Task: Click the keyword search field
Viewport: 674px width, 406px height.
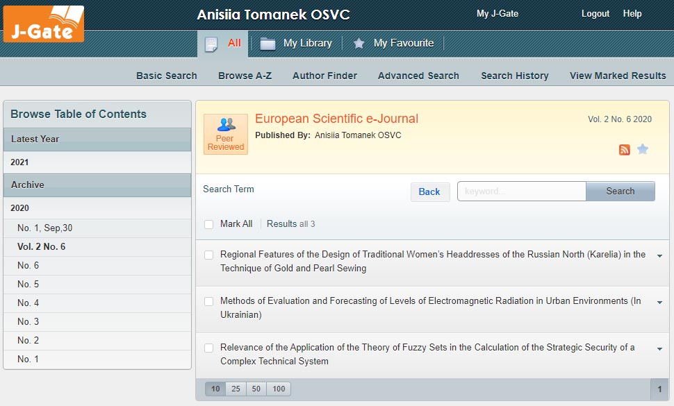Action: [x=521, y=192]
